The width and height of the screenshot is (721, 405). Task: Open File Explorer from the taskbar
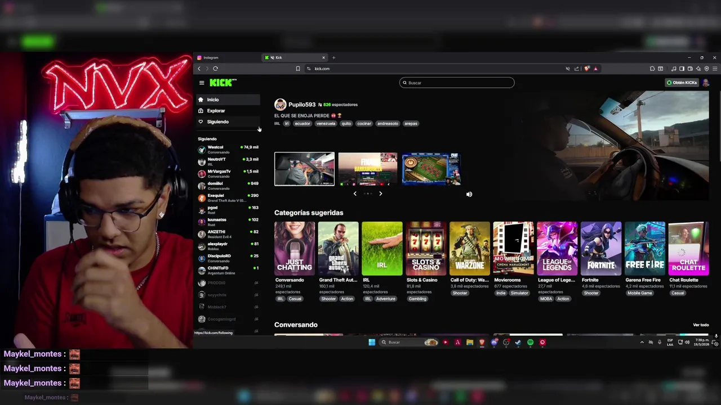[x=469, y=342]
